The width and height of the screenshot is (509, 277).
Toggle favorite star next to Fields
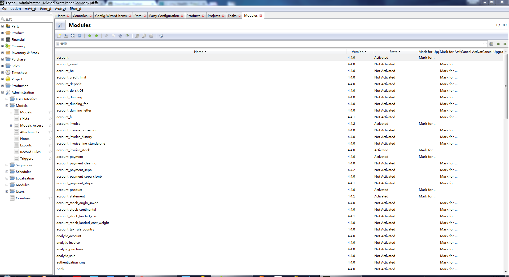click(x=50, y=119)
